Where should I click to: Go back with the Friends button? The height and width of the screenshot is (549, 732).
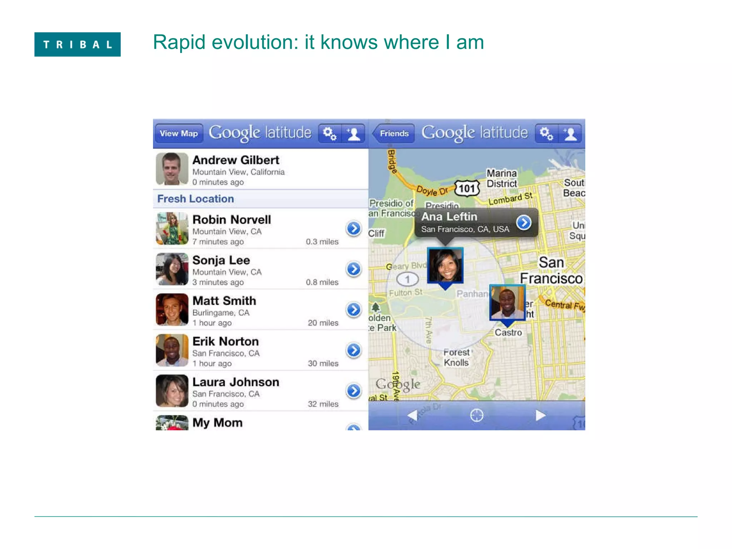pyautogui.click(x=393, y=134)
